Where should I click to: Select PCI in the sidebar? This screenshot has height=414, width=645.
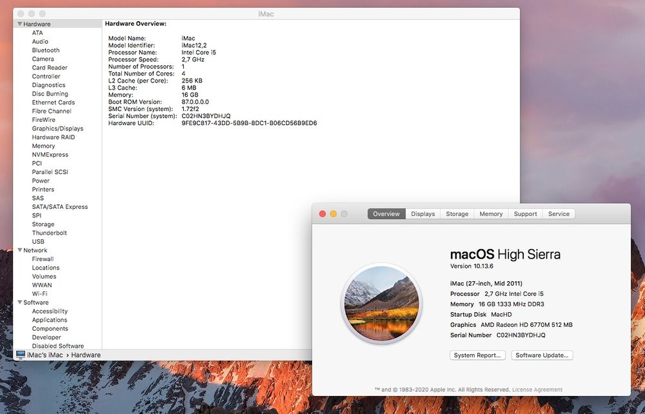37,163
